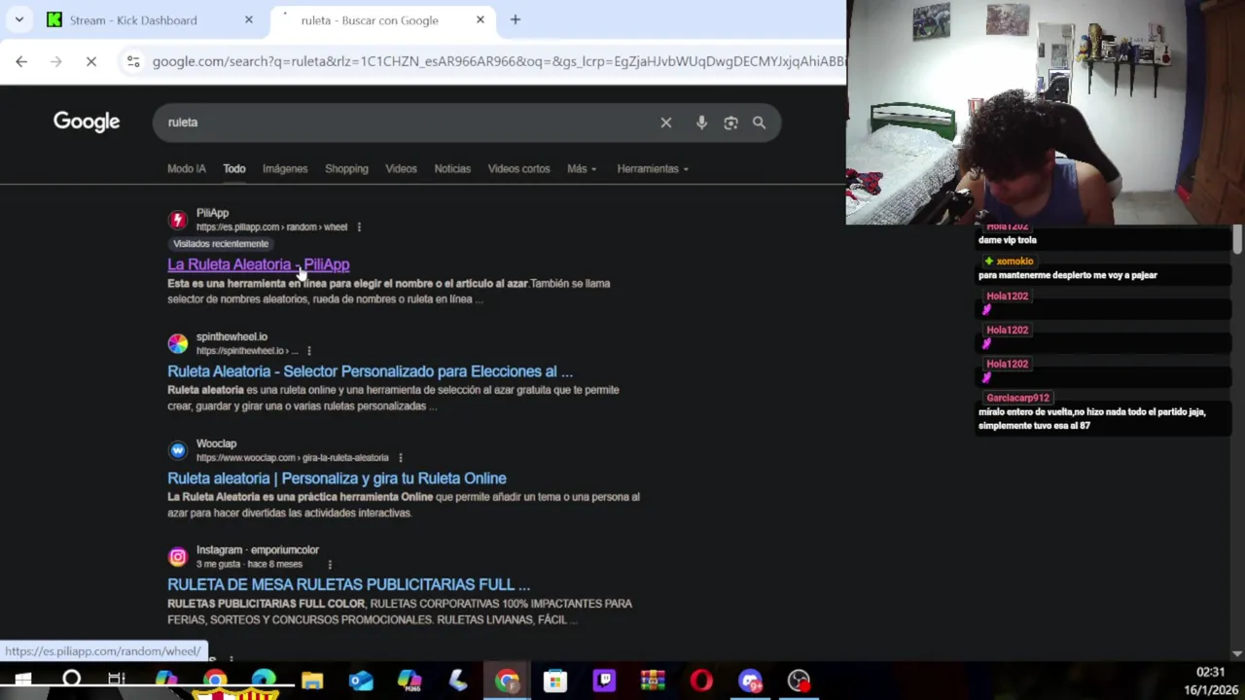This screenshot has width=1245, height=700.
Task: Expand the Herramientas dropdown
Action: 653,168
